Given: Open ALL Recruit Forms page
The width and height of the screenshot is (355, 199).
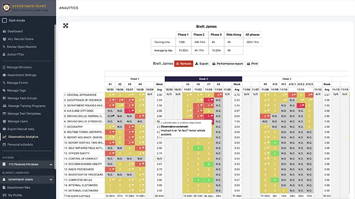Looking at the screenshot, I should click(x=20, y=39).
